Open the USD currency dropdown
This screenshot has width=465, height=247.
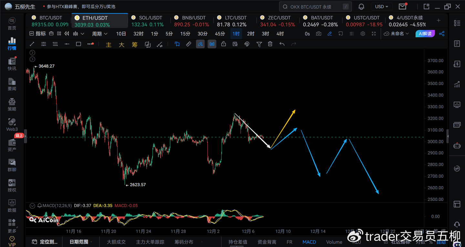pyautogui.click(x=382, y=6)
